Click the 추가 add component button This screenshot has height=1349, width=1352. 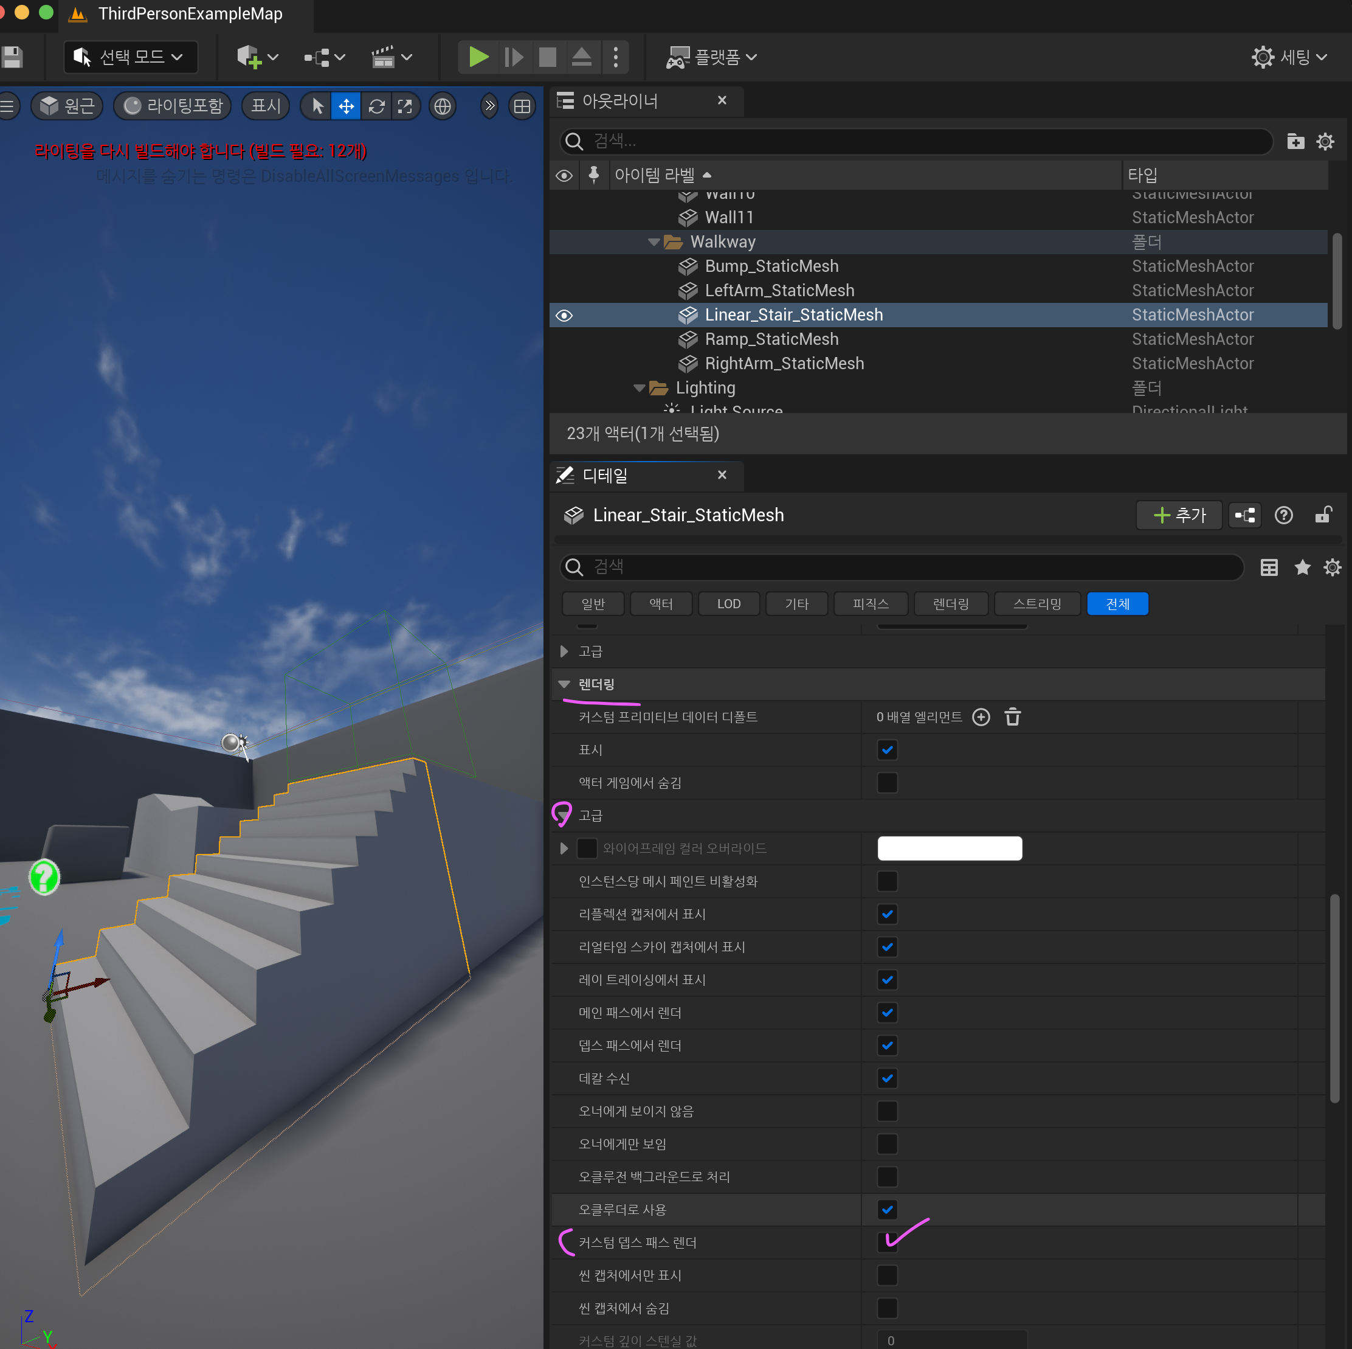pyautogui.click(x=1179, y=515)
